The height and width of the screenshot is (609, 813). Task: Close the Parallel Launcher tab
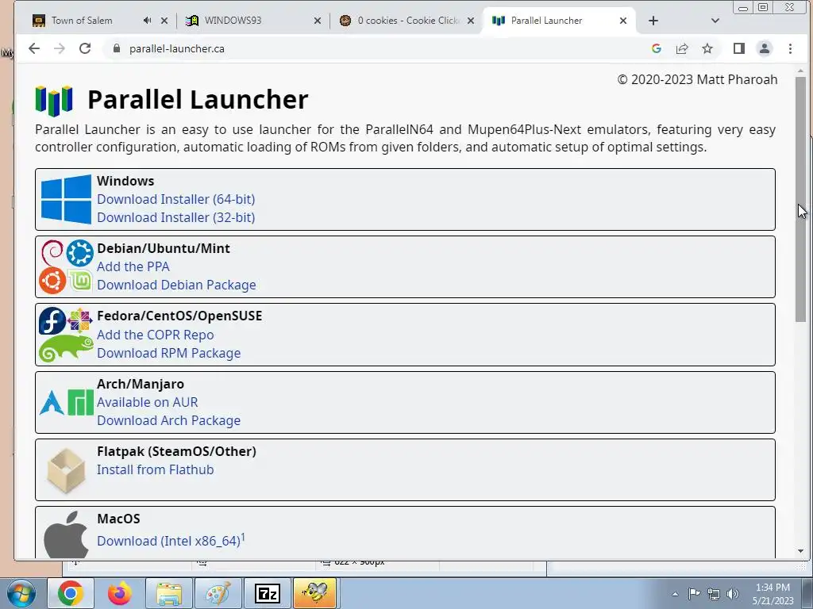tap(623, 21)
